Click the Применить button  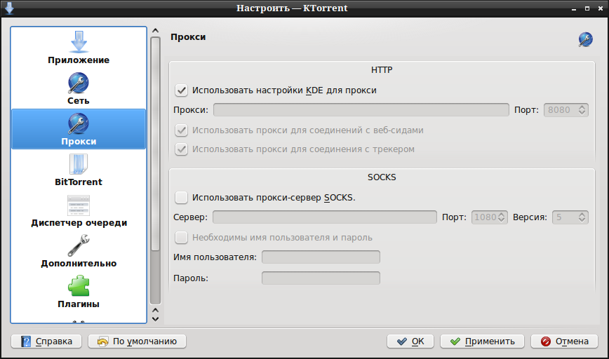pyautogui.click(x=482, y=341)
